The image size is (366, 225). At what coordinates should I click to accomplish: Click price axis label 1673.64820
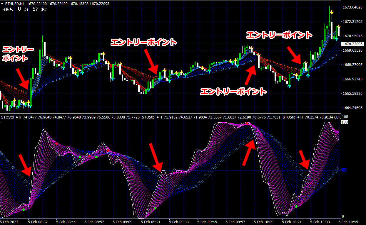tap(352, 7)
